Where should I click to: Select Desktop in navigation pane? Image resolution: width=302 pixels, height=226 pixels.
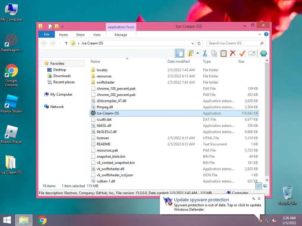tap(60, 70)
